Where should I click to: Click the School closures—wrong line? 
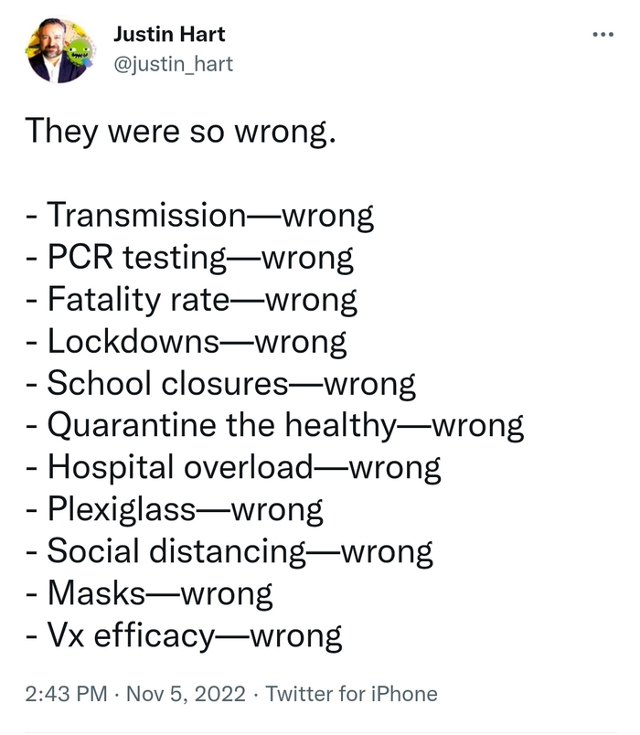[x=220, y=384]
